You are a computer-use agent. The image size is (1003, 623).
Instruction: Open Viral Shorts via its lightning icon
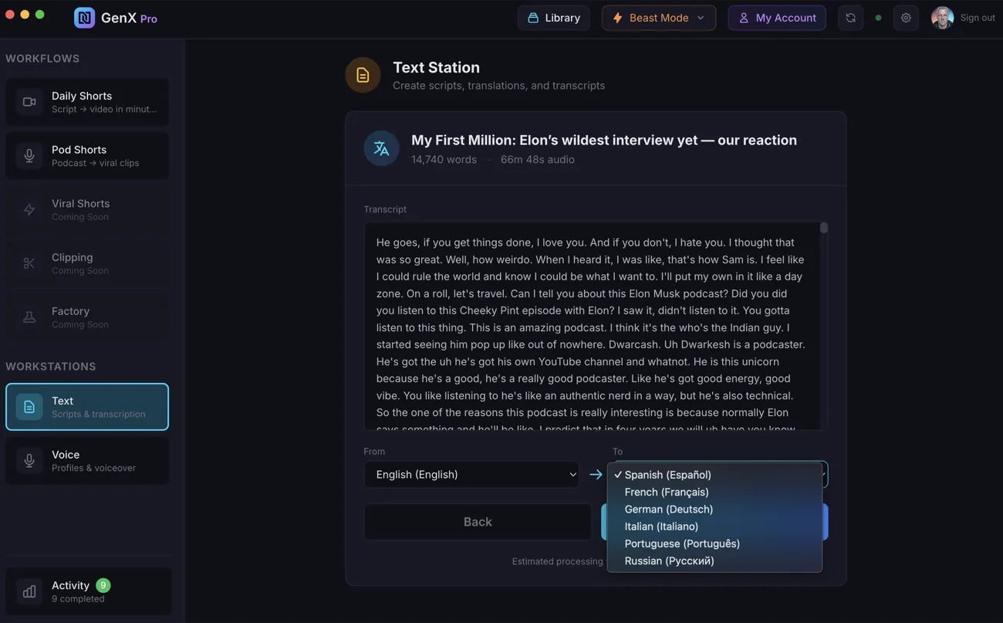coord(29,209)
